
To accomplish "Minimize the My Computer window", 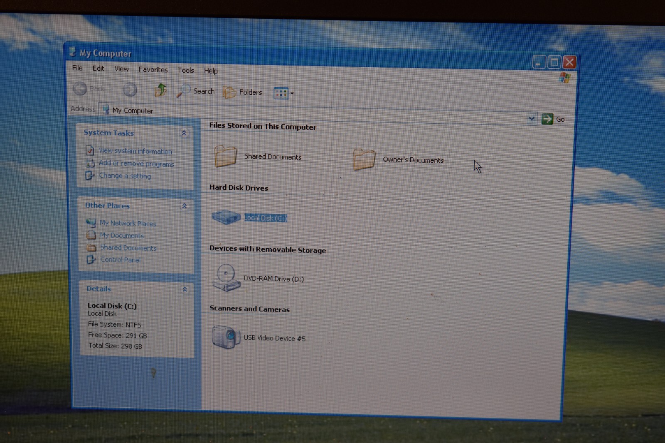I will 539,62.
